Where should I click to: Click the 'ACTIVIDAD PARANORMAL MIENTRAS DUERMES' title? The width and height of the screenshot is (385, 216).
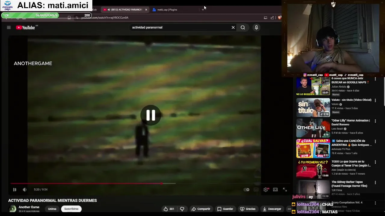click(52, 200)
